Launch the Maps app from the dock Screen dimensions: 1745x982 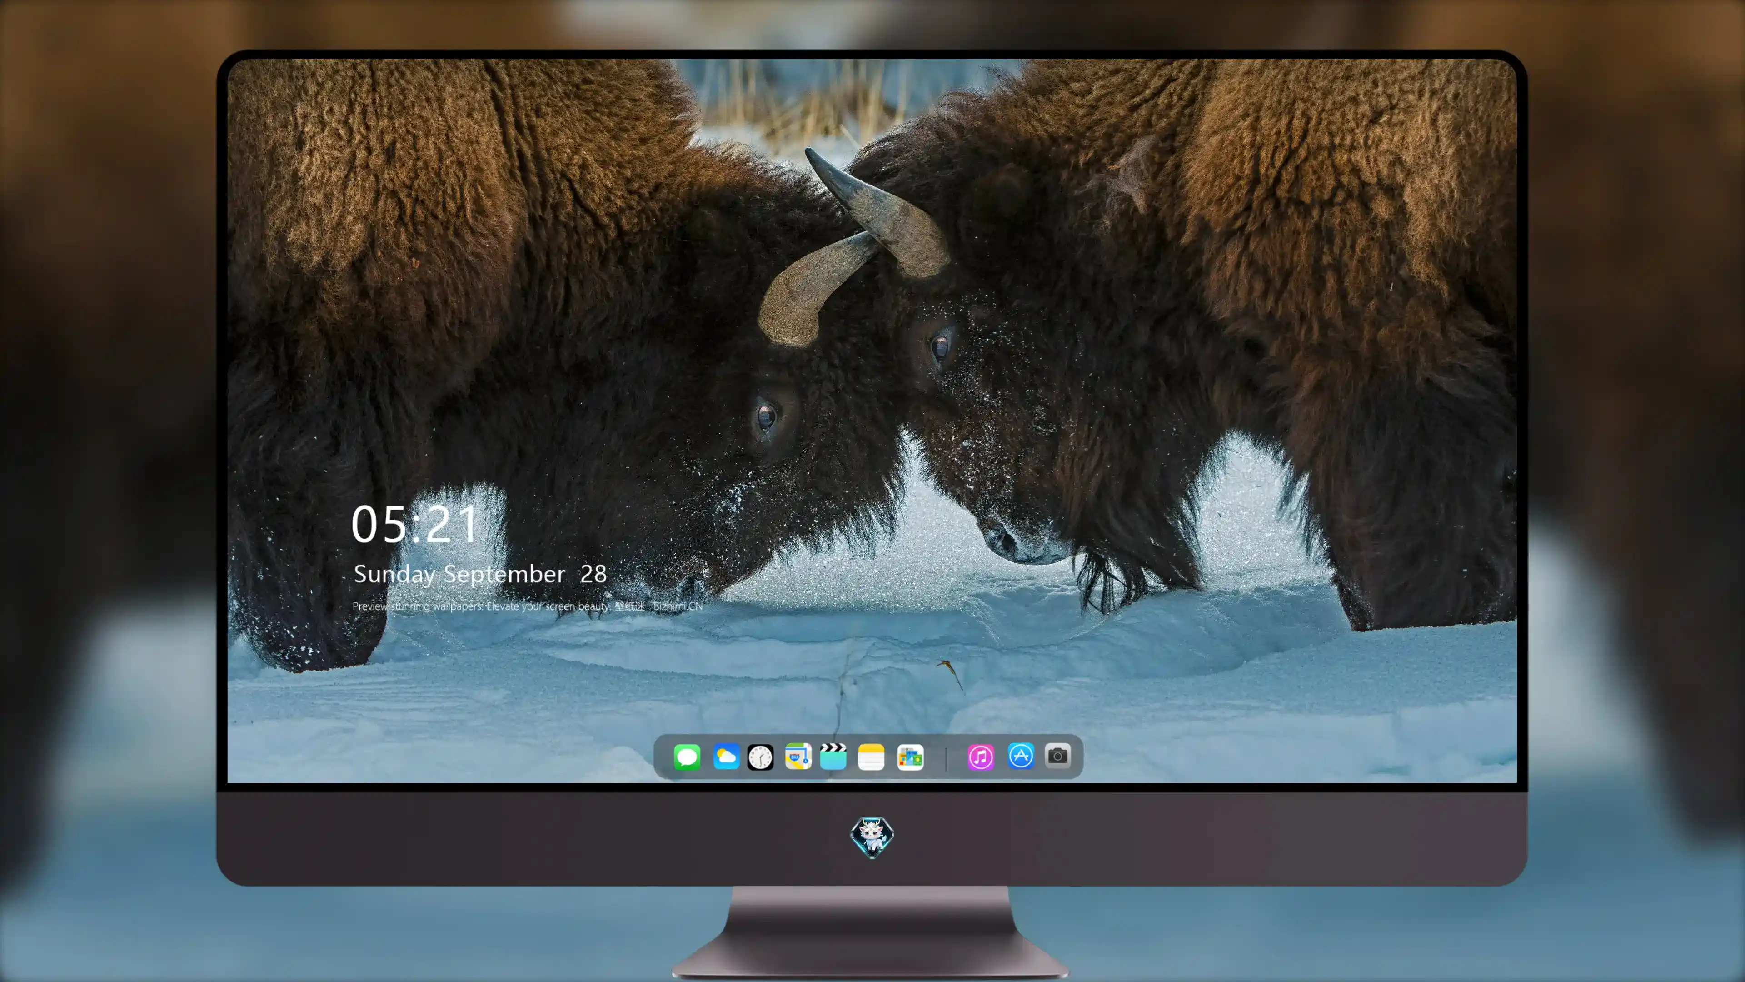pos(798,757)
